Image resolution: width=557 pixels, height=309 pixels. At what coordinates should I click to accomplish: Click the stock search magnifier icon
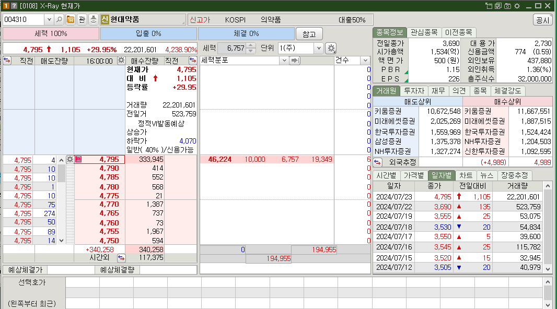60,19
